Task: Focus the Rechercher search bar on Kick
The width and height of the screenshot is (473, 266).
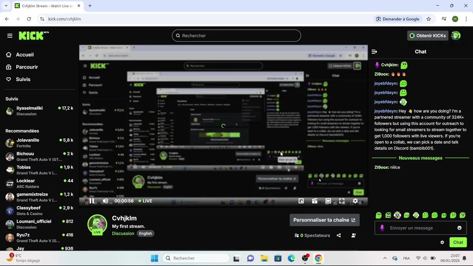Action: (x=236, y=35)
